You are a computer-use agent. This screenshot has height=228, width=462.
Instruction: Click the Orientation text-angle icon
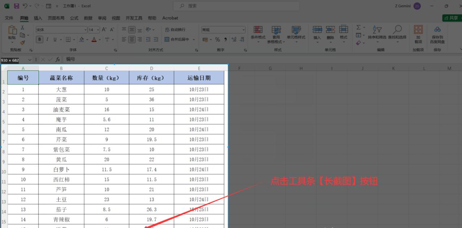click(x=149, y=30)
